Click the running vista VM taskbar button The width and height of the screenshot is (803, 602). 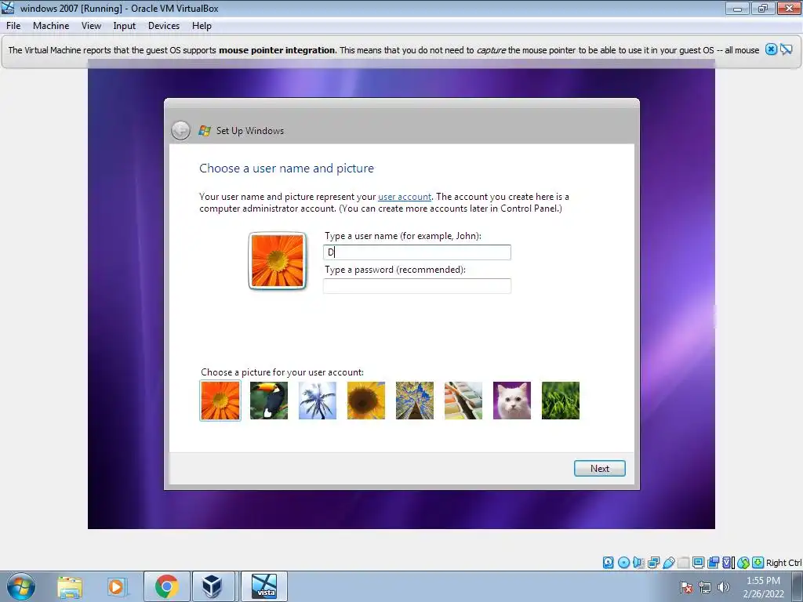[x=264, y=586]
